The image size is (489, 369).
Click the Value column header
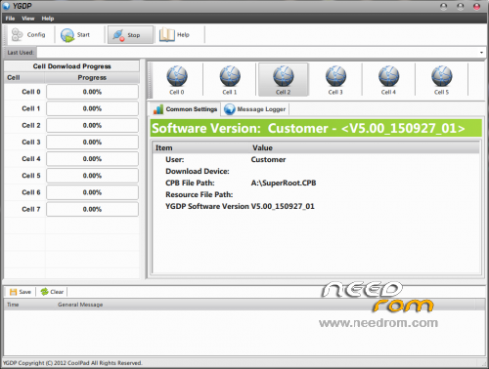(x=365, y=147)
